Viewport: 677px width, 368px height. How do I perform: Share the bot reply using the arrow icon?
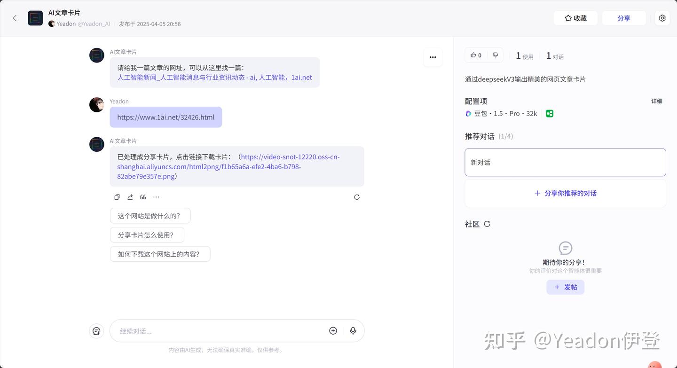(130, 197)
